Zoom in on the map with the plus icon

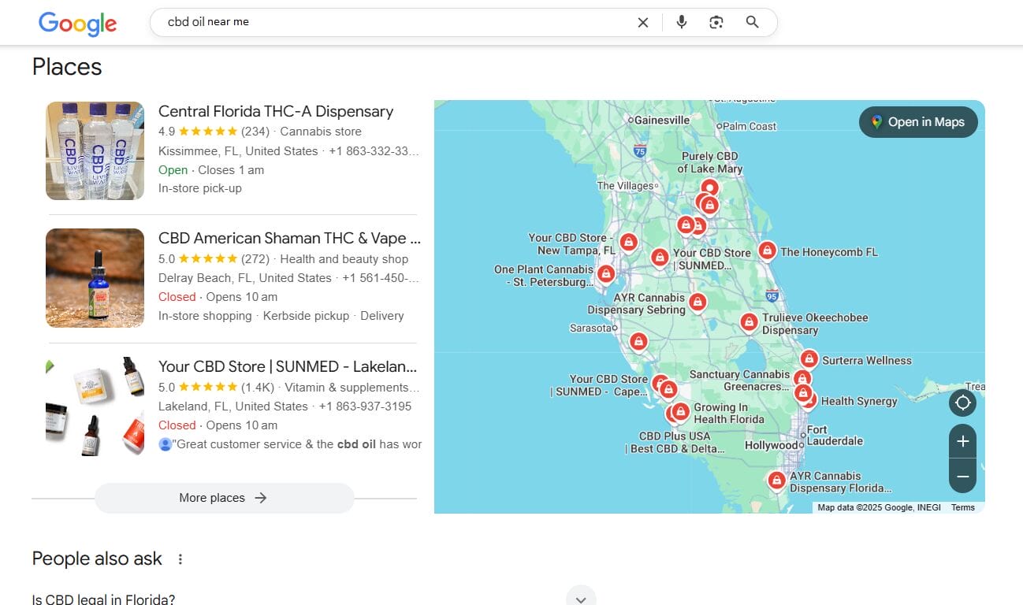962,441
